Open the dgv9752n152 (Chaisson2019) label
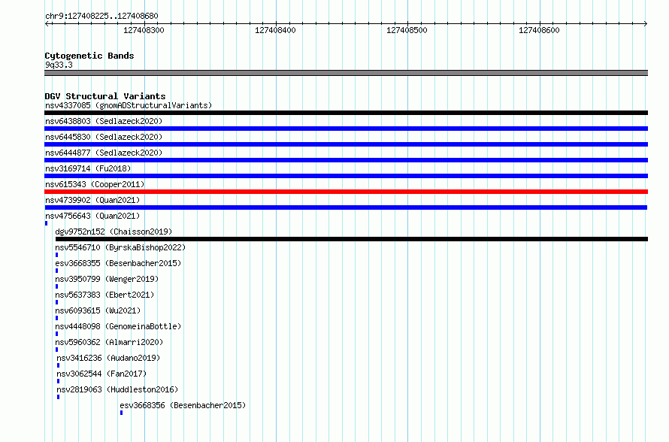Image resolution: width=669 pixels, height=442 pixels. pyautogui.click(x=114, y=232)
